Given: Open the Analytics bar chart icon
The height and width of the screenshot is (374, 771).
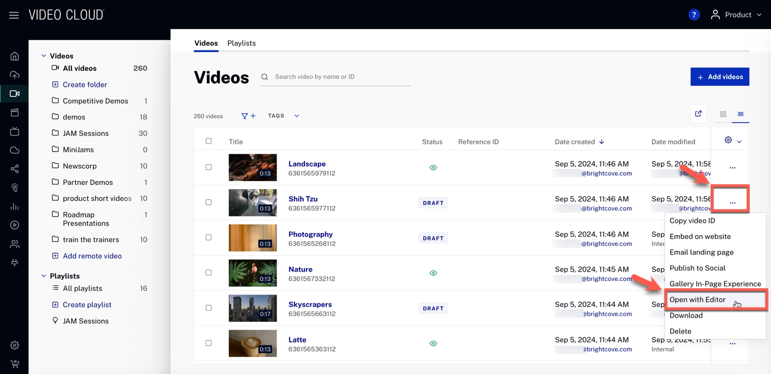Looking at the screenshot, I should click(14, 206).
